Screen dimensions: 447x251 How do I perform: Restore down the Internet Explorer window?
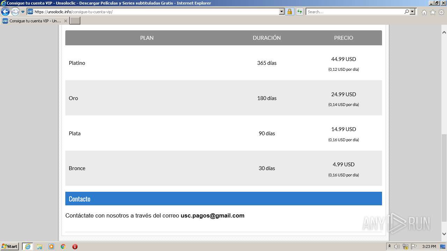437,3
